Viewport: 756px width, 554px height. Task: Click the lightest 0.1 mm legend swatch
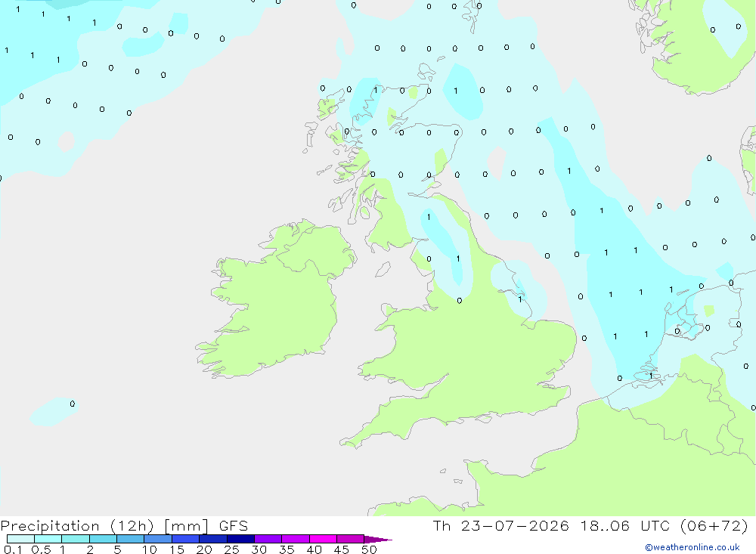click(x=20, y=539)
